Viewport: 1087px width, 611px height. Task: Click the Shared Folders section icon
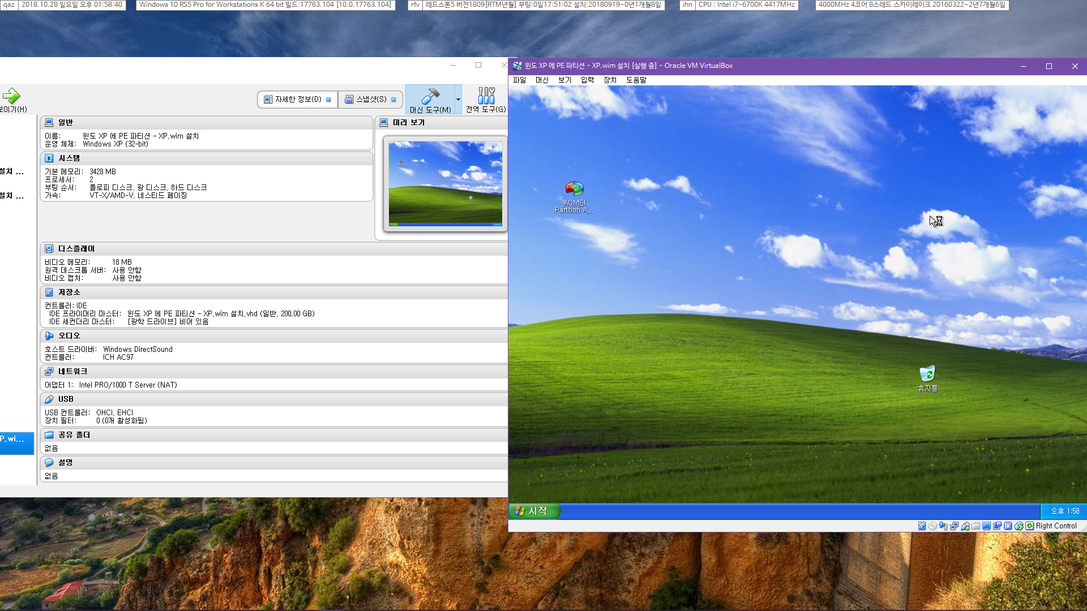49,435
